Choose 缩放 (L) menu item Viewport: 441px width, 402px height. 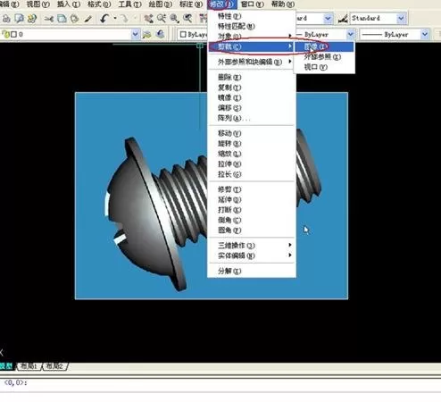click(252, 154)
